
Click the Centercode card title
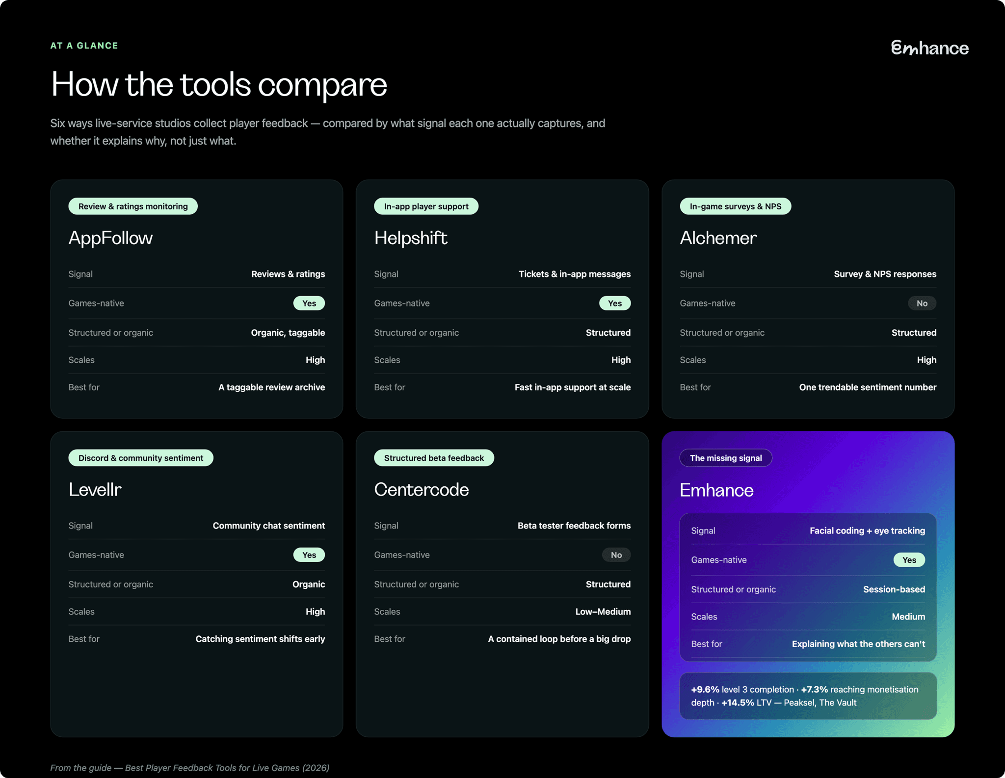pyautogui.click(x=421, y=489)
